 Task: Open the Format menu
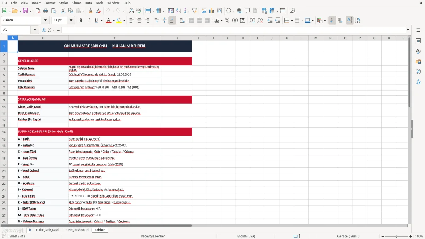(x=50, y=3)
